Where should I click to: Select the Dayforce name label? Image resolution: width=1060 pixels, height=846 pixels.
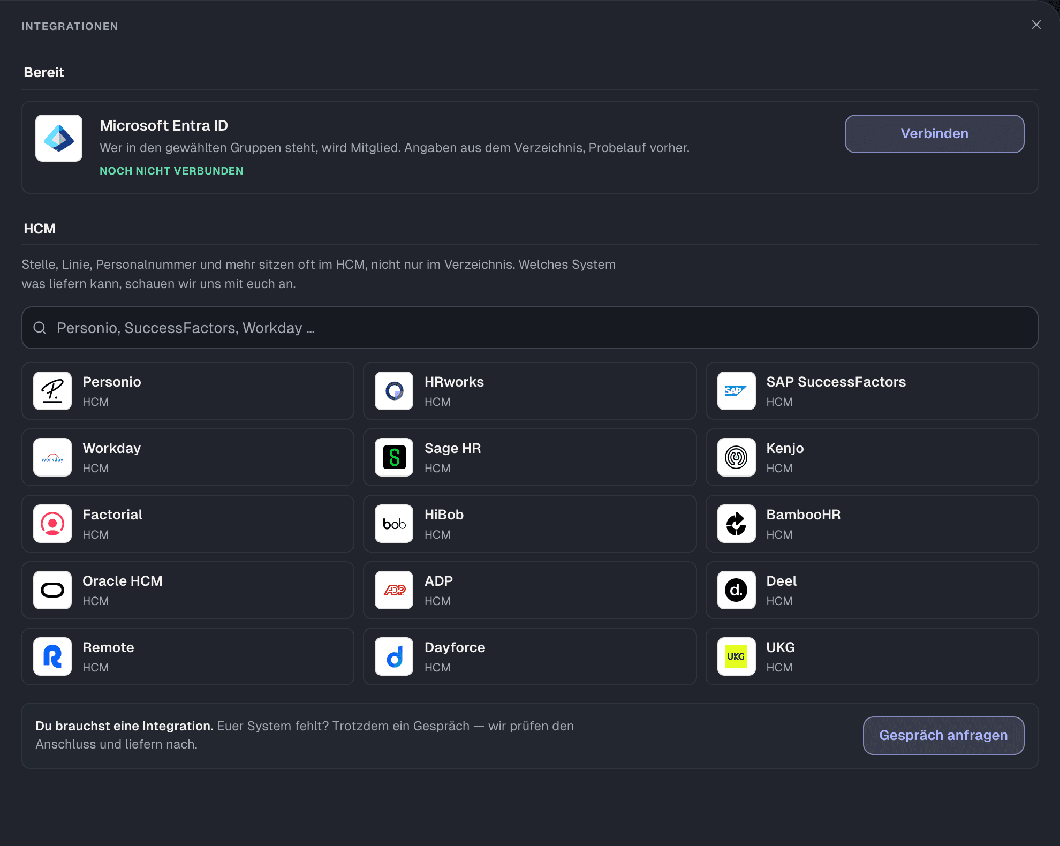tap(455, 647)
